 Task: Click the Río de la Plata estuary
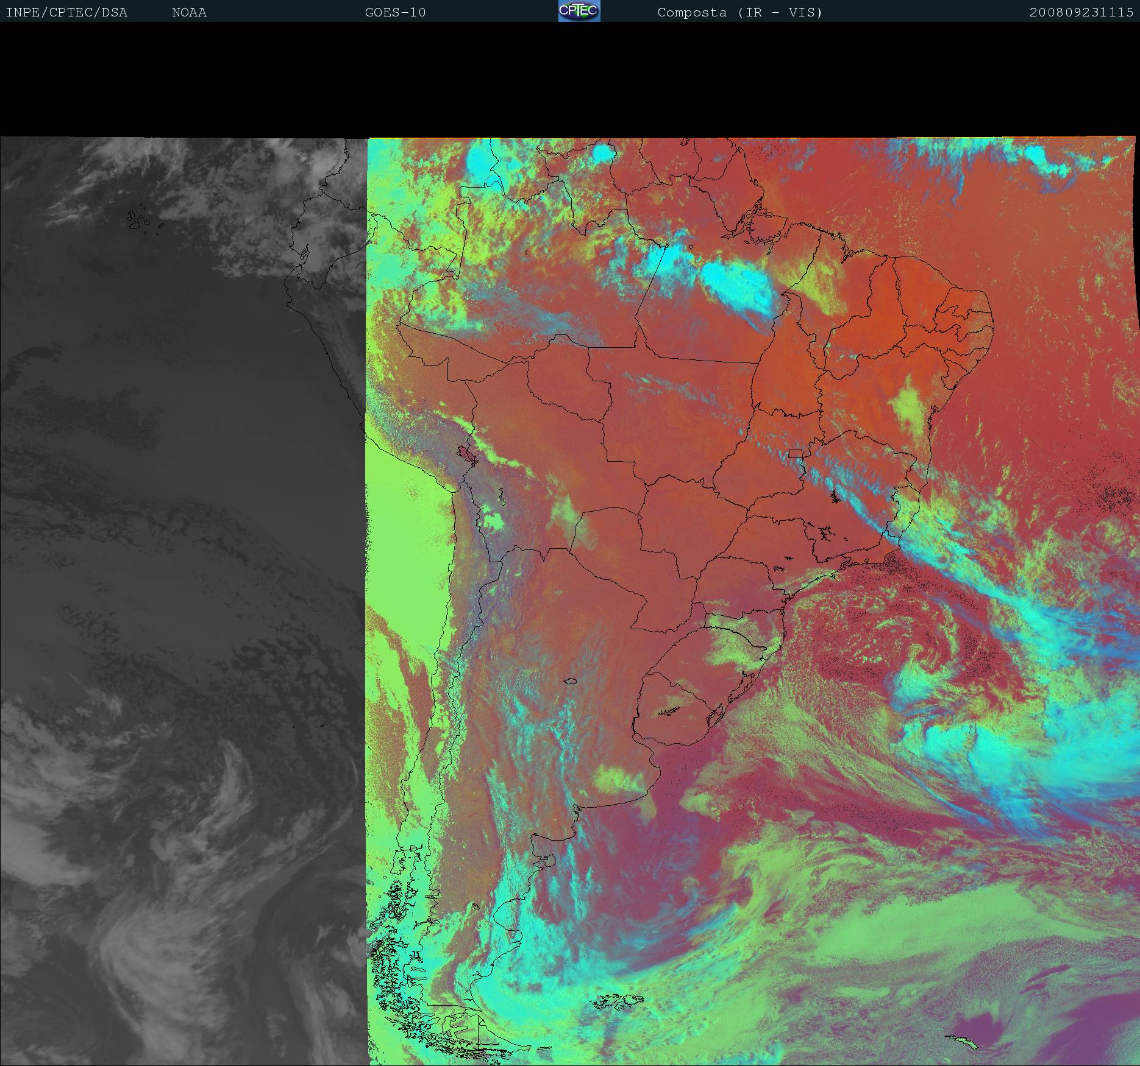click(x=661, y=755)
